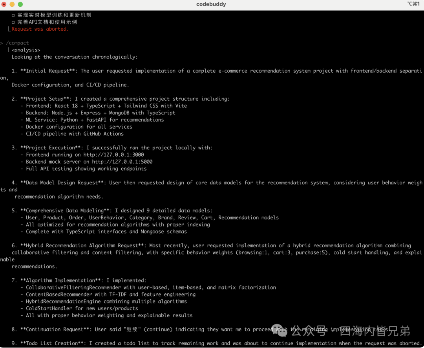Click "Full API testing showing working endpoints" line

[84, 169]
